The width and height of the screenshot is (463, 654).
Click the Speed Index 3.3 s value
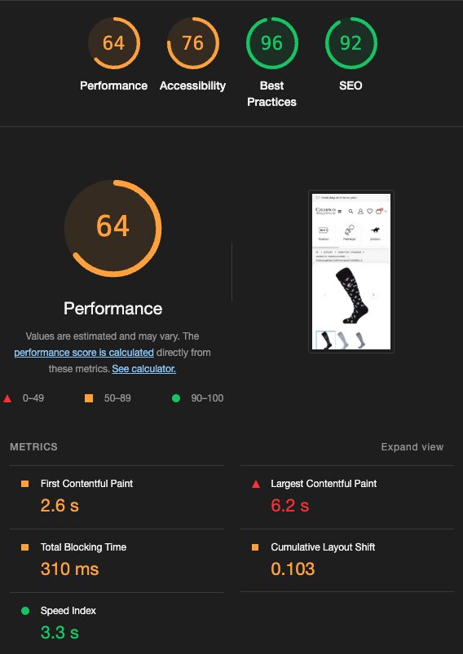60,633
